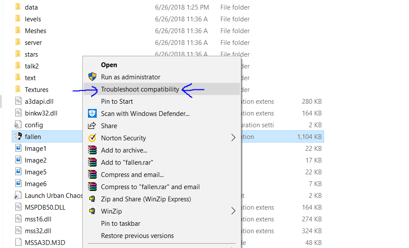Click the Windows Defender scan shield icon
The image size is (409, 248).
92,113
